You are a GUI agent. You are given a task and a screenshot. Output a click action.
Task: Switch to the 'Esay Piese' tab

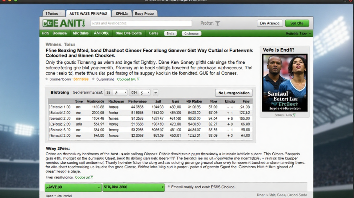(x=145, y=14)
